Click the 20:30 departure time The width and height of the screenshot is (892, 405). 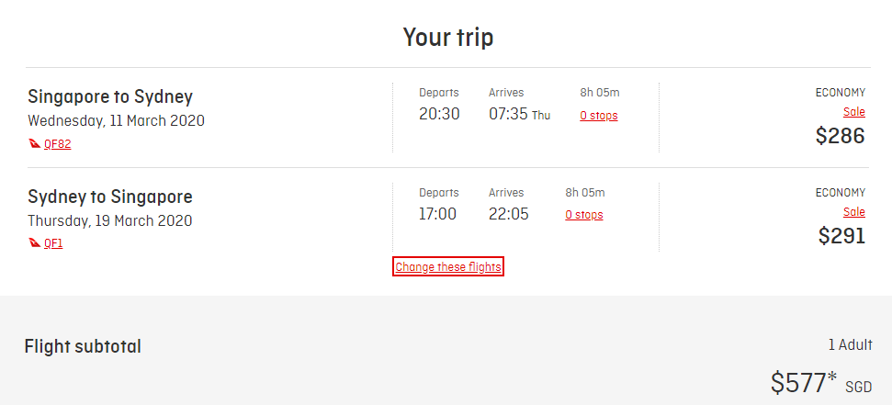pyautogui.click(x=439, y=114)
